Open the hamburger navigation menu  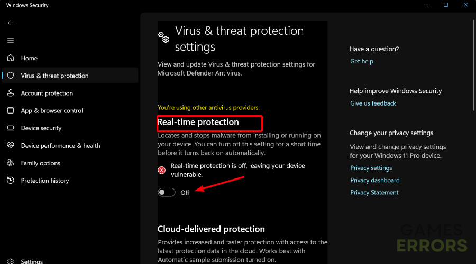pos(10,40)
